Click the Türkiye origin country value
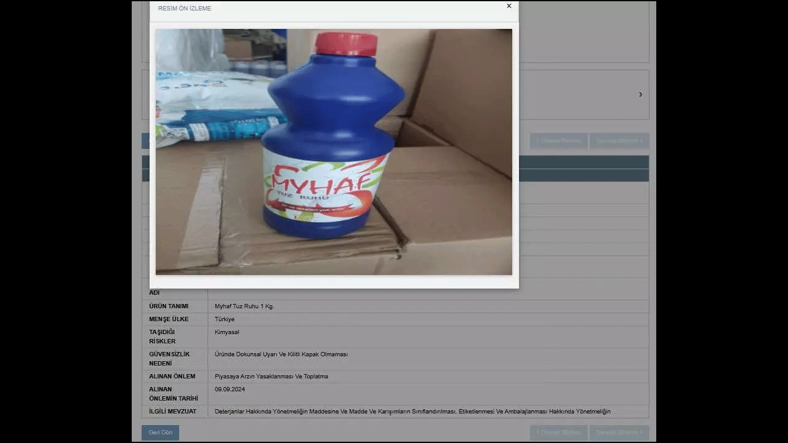The width and height of the screenshot is (788, 443). (225, 319)
